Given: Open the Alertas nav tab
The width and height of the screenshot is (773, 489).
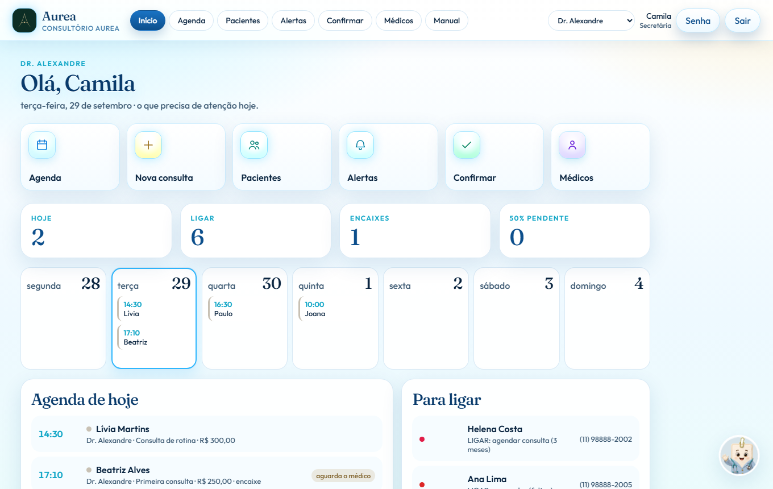Looking at the screenshot, I should (293, 20).
